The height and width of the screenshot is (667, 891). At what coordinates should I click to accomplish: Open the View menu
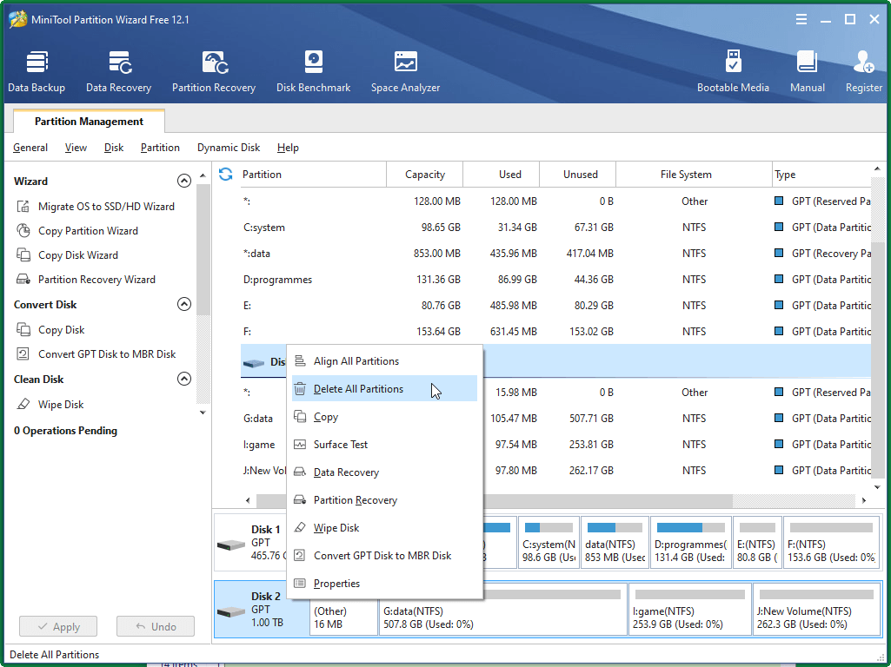click(76, 148)
